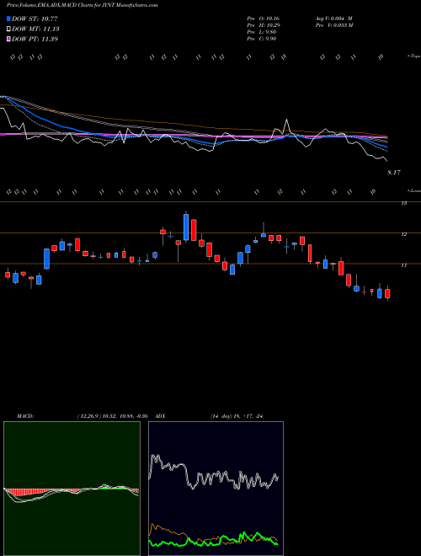
Task: Click the 'MACD:' panel heading
Action: click(24, 416)
